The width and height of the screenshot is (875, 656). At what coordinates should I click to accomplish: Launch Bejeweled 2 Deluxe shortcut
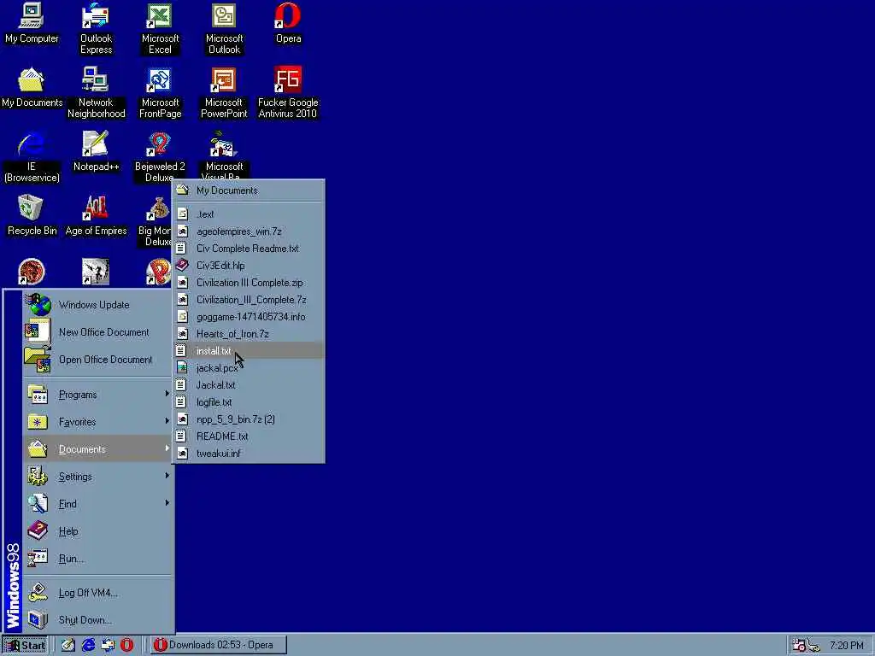tap(160, 157)
